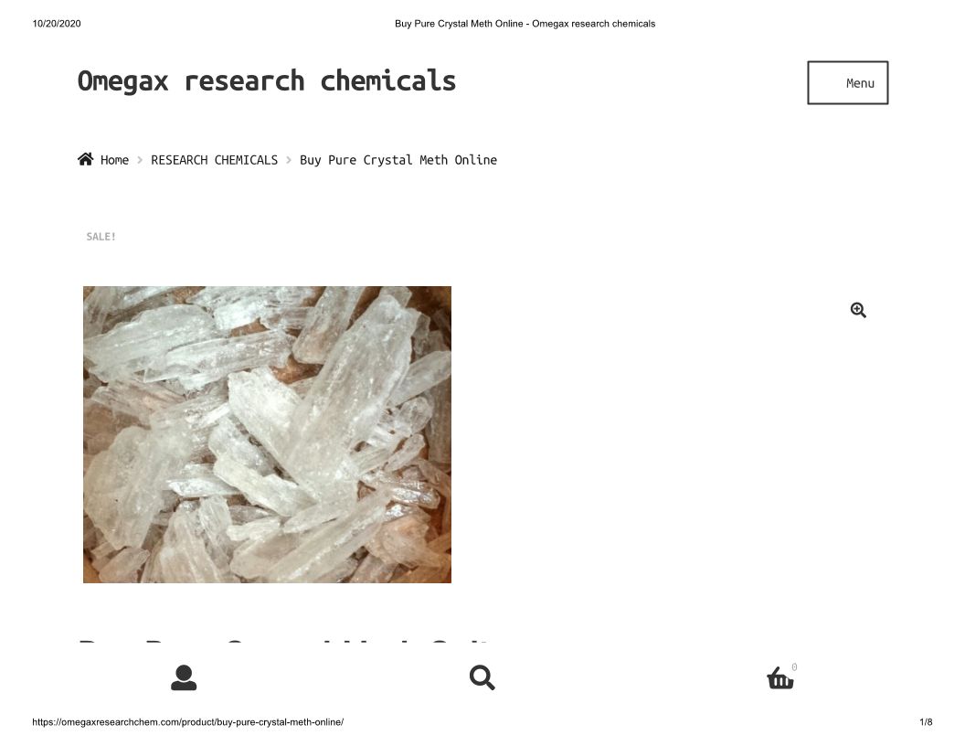Click the page URL in the footer
Image resolution: width=965 pixels, height=746 pixels.
187,722
